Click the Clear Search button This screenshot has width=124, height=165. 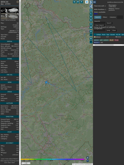point(100,25)
